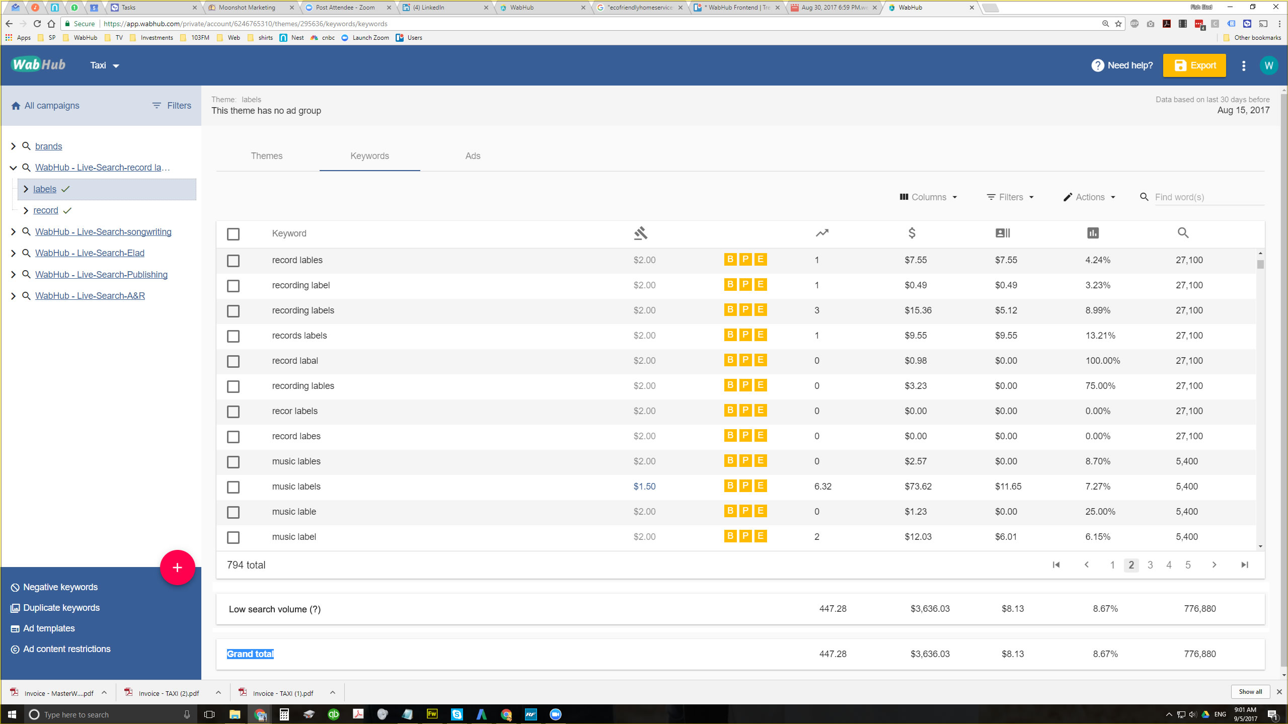Go to the next results page
The image size is (1288, 724).
coord(1214,565)
